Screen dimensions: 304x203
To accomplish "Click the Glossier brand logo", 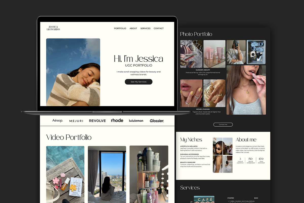I will [x=157, y=121].
